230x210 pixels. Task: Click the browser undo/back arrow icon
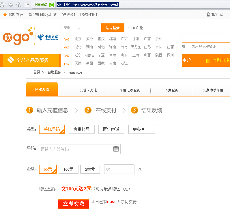[x=10, y=5]
